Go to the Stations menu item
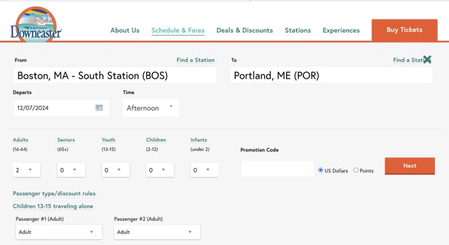The width and height of the screenshot is (449, 245). (298, 30)
